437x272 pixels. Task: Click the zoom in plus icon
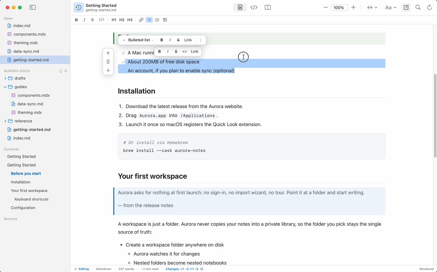pyautogui.click(x=353, y=7)
